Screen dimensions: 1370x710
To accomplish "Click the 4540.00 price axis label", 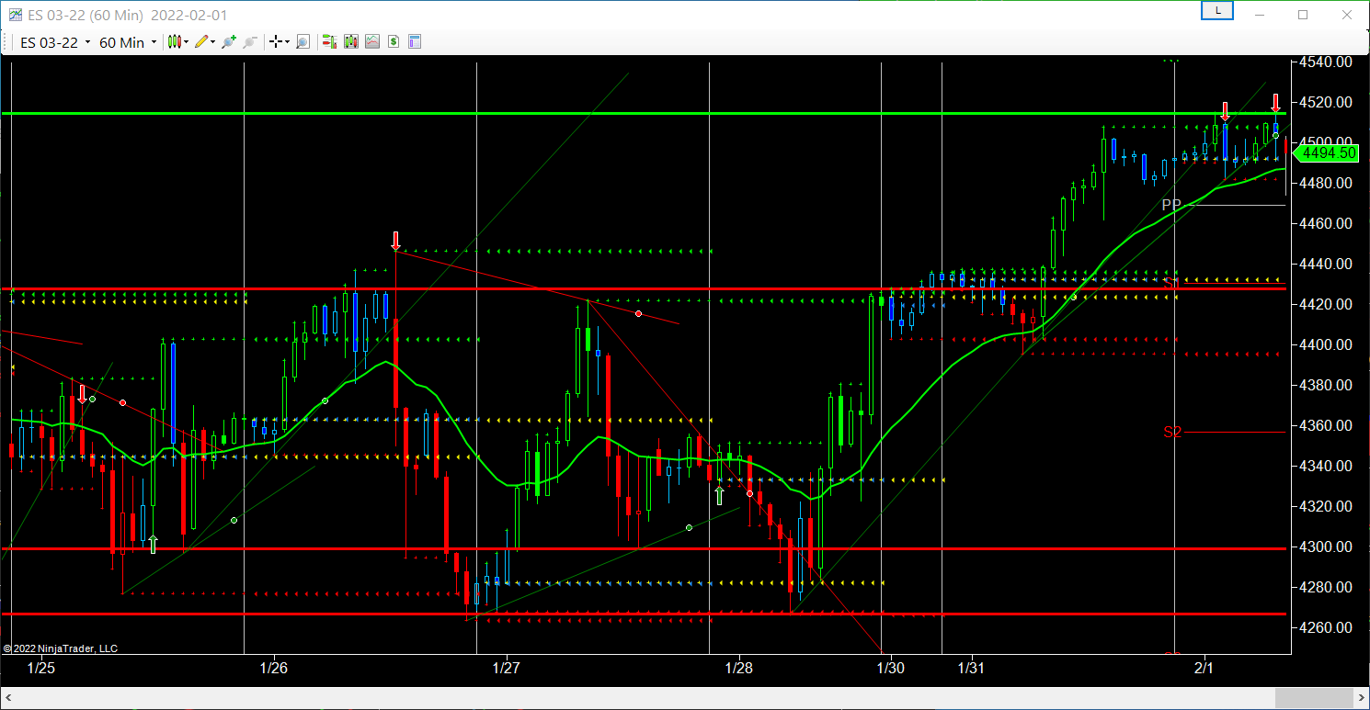I will [1325, 62].
